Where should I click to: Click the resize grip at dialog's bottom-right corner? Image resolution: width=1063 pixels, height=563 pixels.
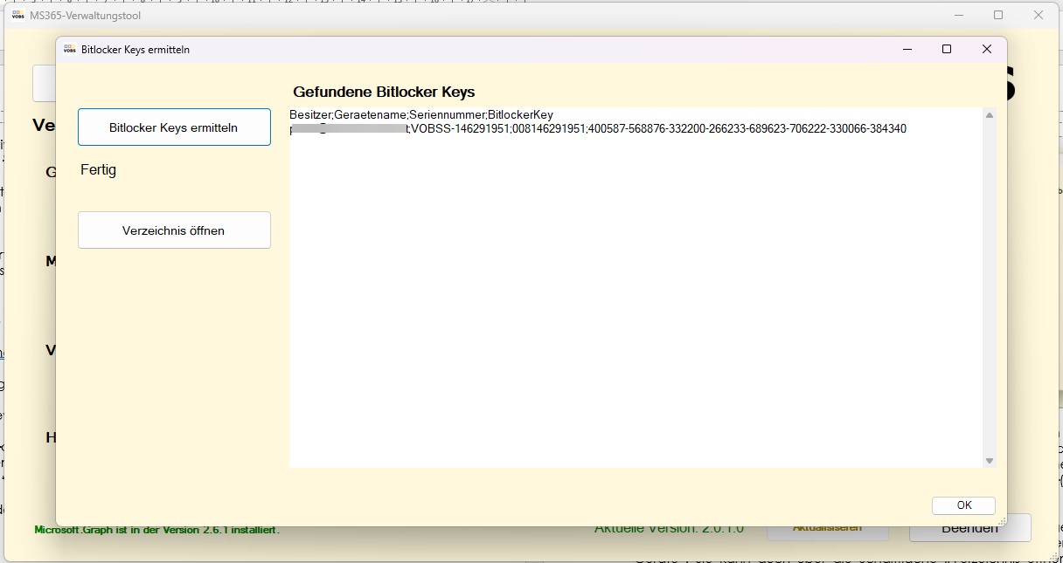tap(1002, 521)
